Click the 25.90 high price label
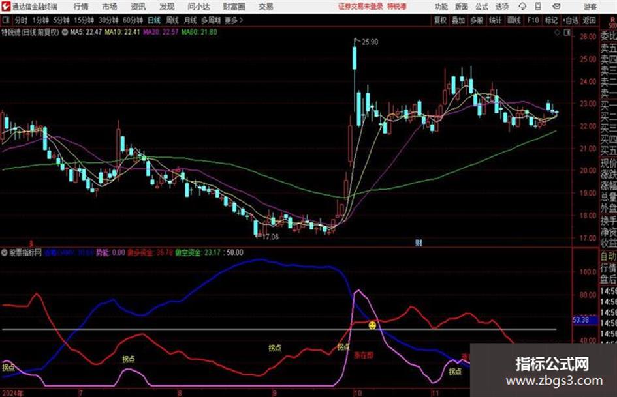The height and width of the screenshot is (397, 617). coord(370,42)
